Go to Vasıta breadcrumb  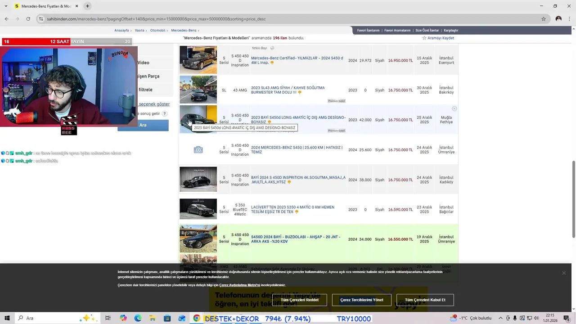tap(139, 30)
